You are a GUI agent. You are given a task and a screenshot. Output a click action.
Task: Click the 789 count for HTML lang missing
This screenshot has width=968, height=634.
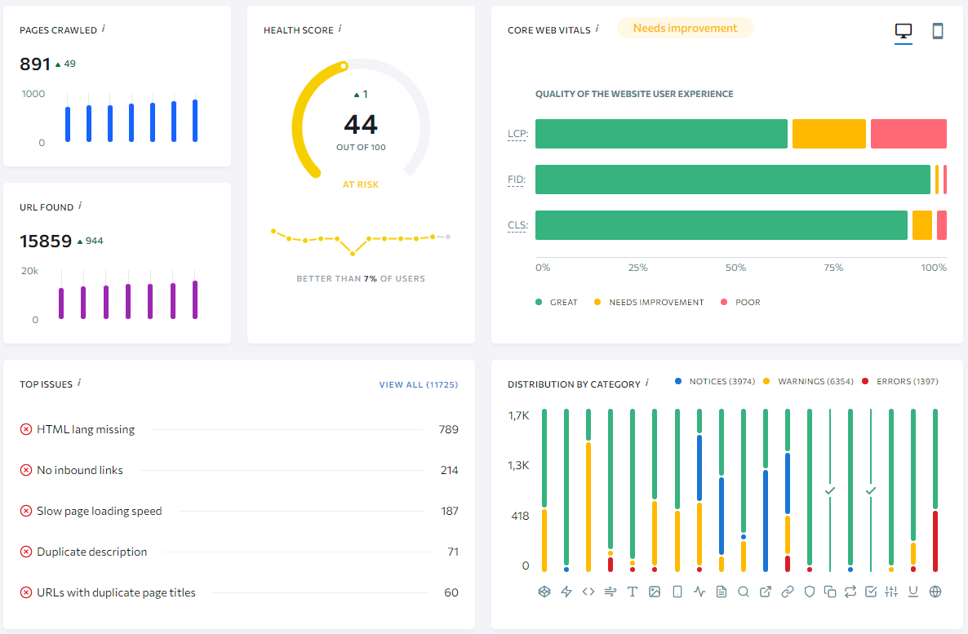449,429
